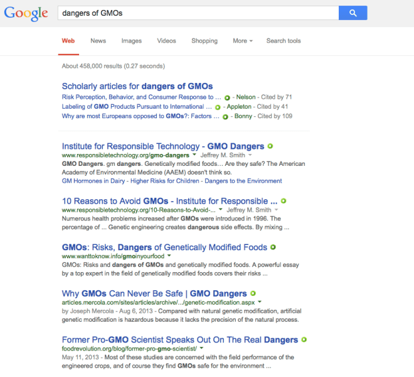Open dropdown arrow after articles.mercola.com URL
This screenshot has height=377, width=414.
click(x=260, y=302)
